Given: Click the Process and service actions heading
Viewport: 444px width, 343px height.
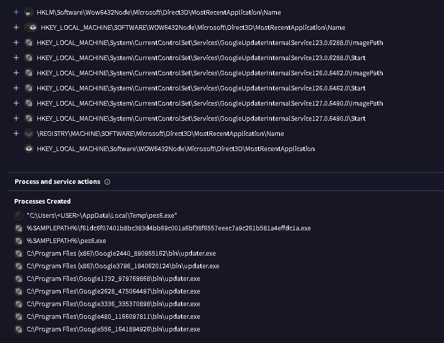Looking at the screenshot, I should pyautogui.click(x=57, y=182).
